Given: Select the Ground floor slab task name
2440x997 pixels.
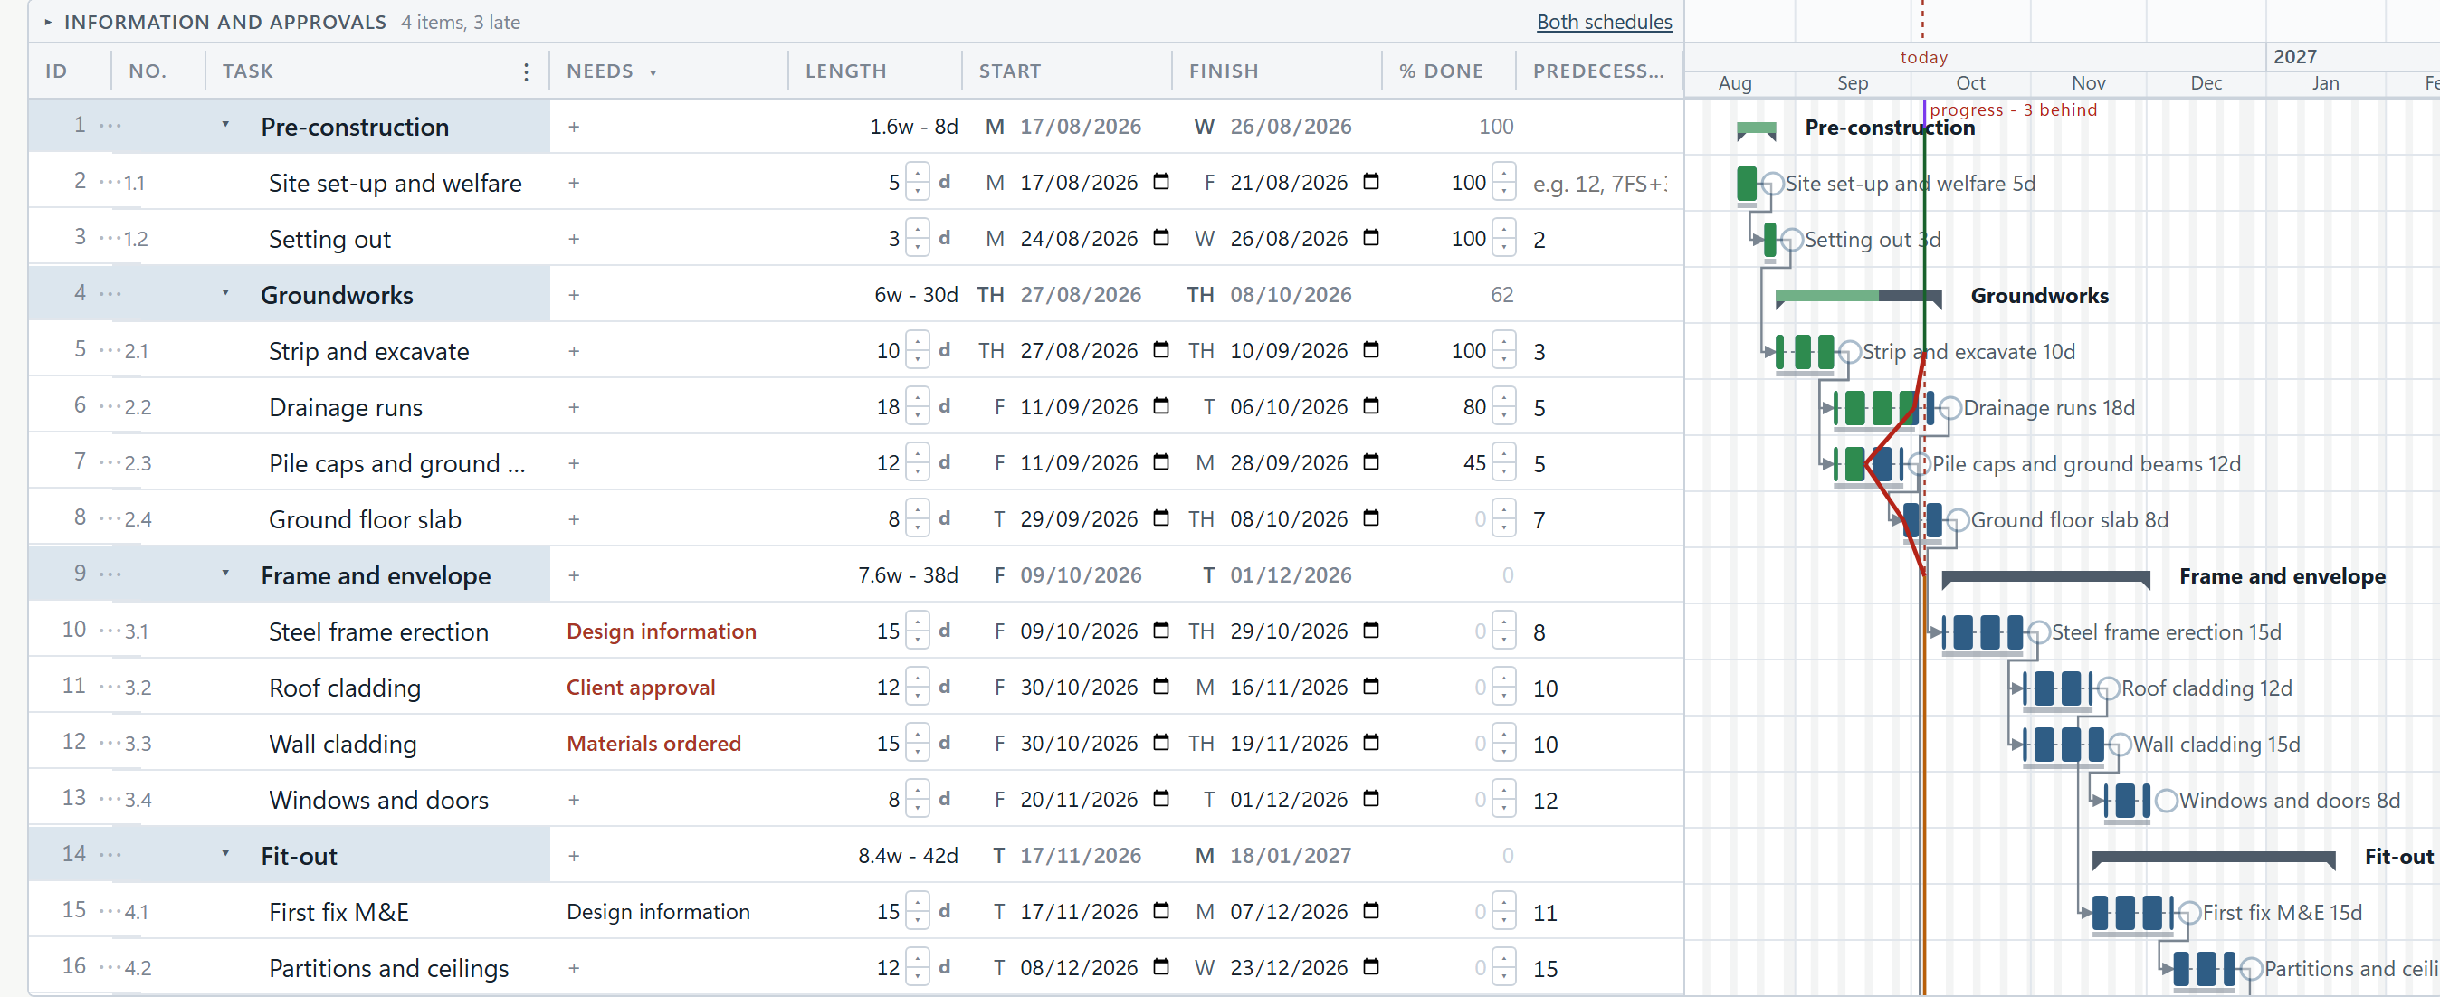Looking at the screenshot, I should tap(365, 519).
